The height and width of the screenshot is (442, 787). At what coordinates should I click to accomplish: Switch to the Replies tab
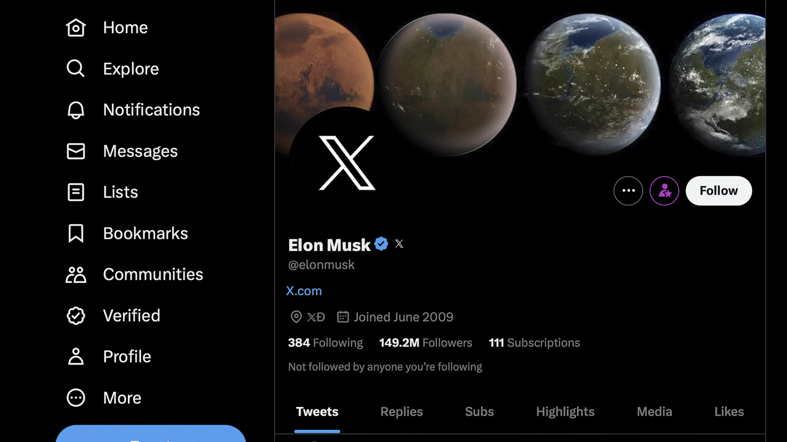401,412
